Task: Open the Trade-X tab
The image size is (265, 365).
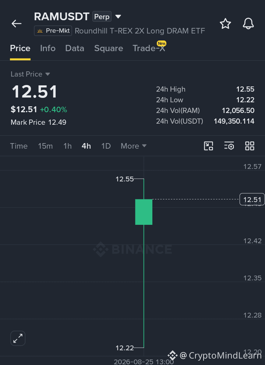Action: click(149, 49)
